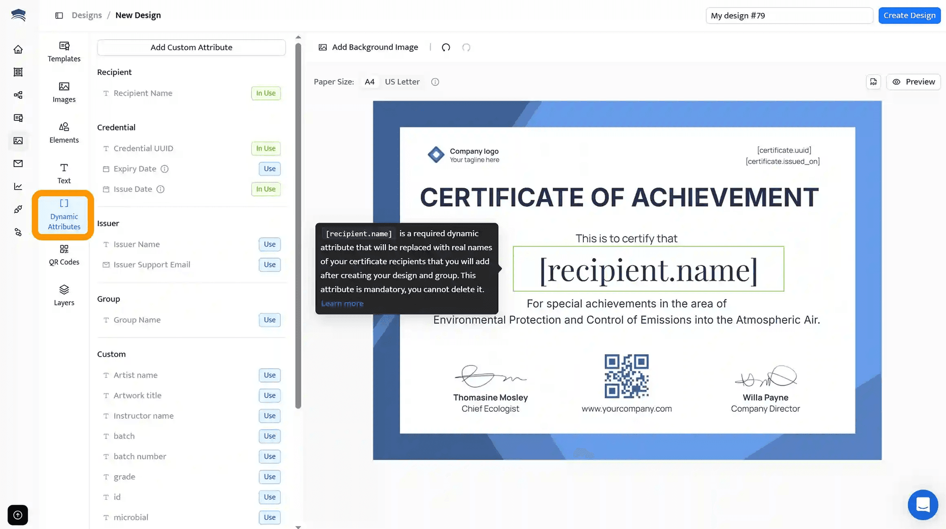Open the Text panel icon
The height and width of the screenshot is (529, 946).
(x=64, y=173)
